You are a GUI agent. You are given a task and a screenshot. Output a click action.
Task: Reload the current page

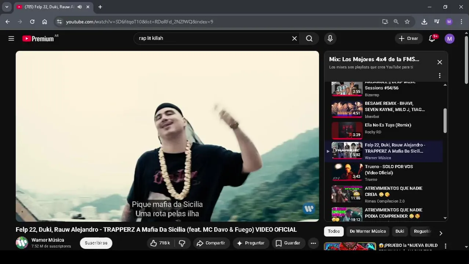32,22
